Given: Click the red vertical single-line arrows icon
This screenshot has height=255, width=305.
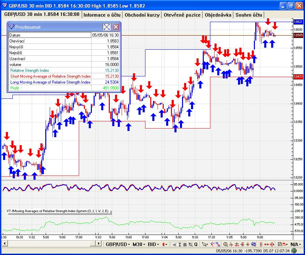Looking at the screenshot, I should click(x=248, y=245).
